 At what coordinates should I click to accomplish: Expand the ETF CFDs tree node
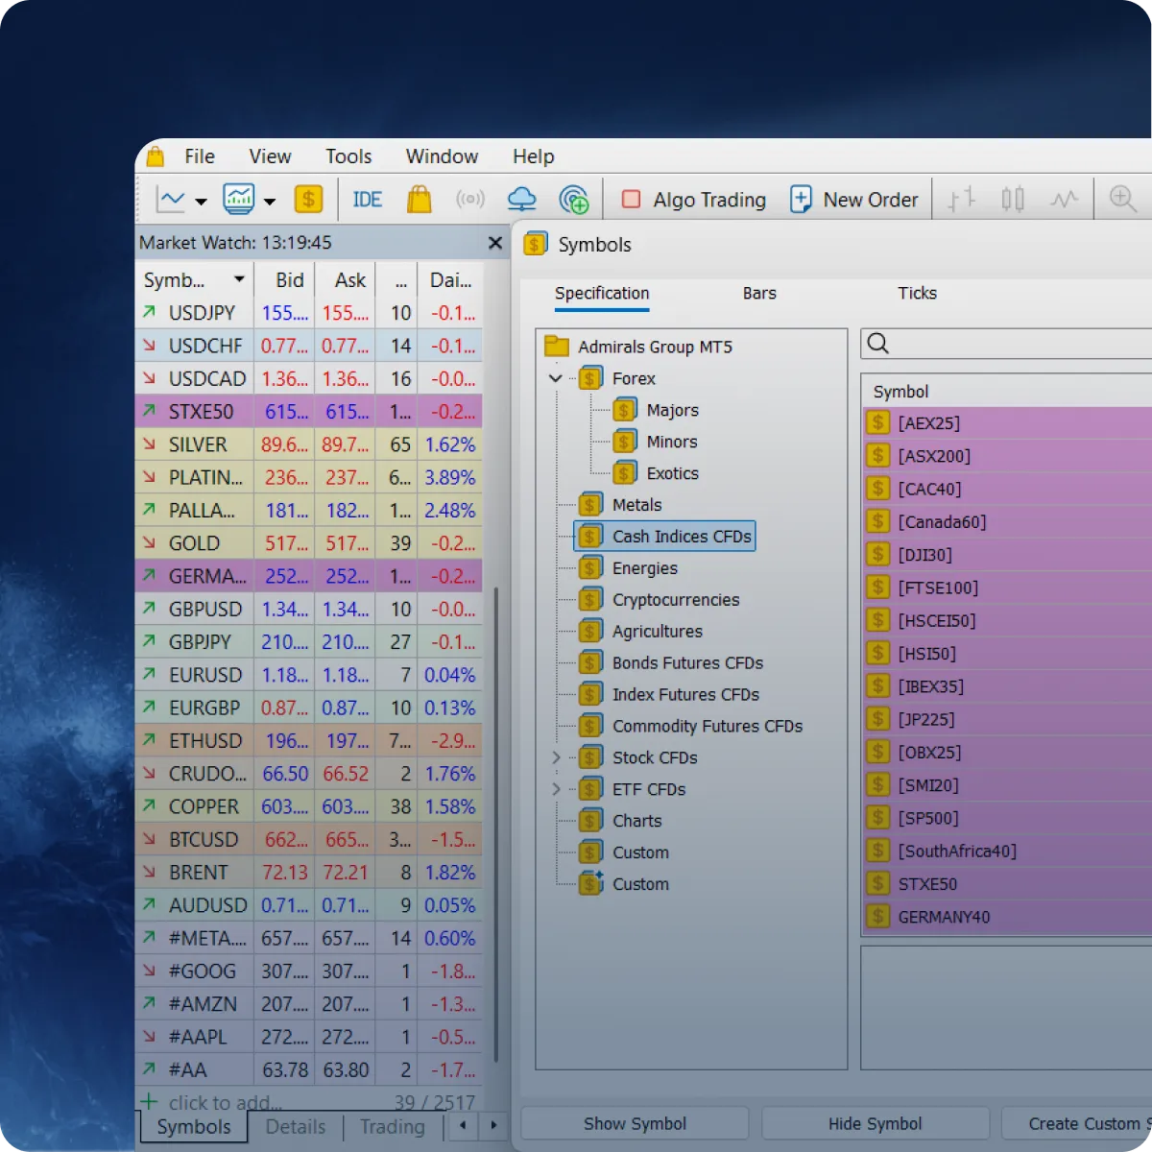click(x=556, y=789)
